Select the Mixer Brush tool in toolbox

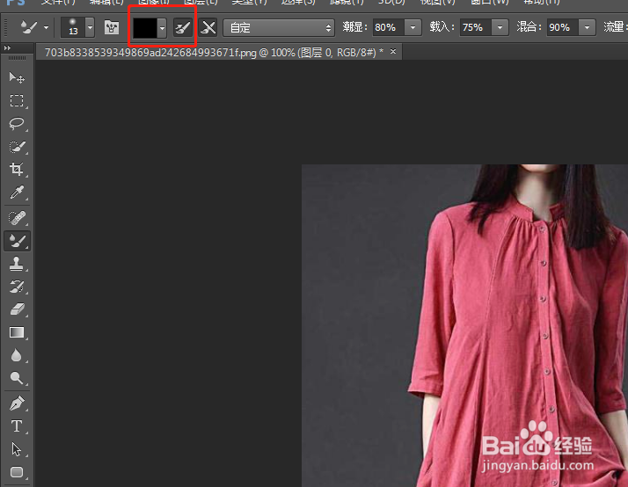click(x=18, y=241)
